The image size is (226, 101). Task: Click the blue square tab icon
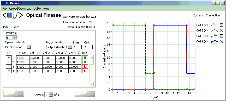click(x=10, y=15)
